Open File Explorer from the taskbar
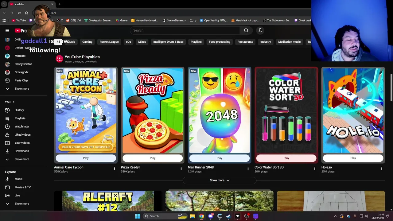This screenshot has width=393, height=221. point(193,216)
